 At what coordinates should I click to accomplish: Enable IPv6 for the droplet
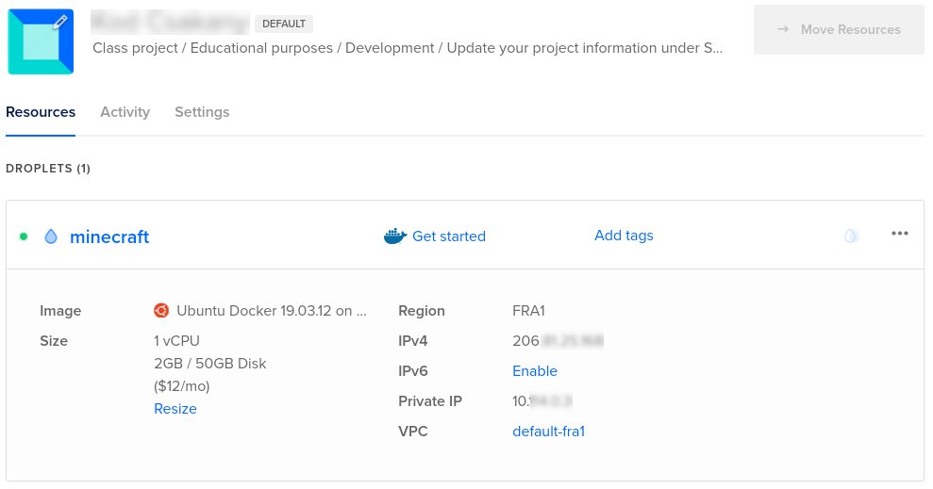535,371
